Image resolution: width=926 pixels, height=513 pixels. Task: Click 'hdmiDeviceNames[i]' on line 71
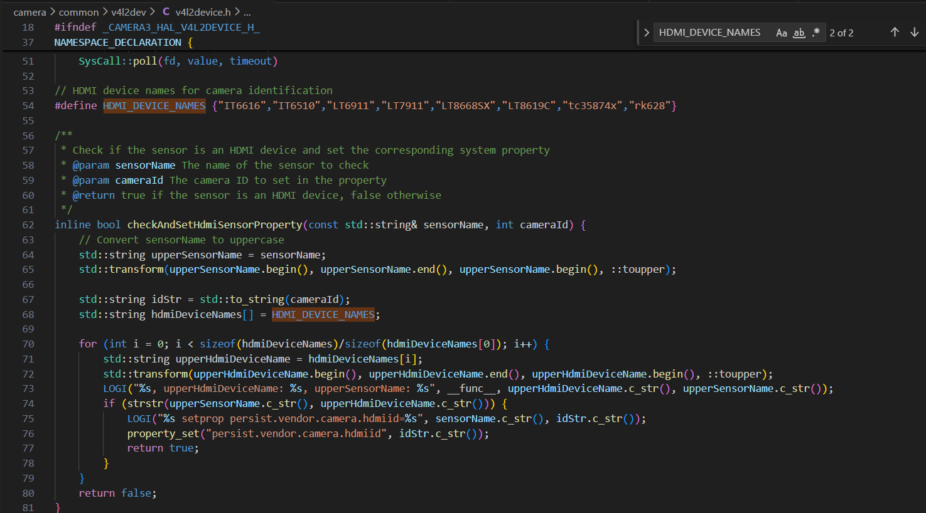(362, 359)
